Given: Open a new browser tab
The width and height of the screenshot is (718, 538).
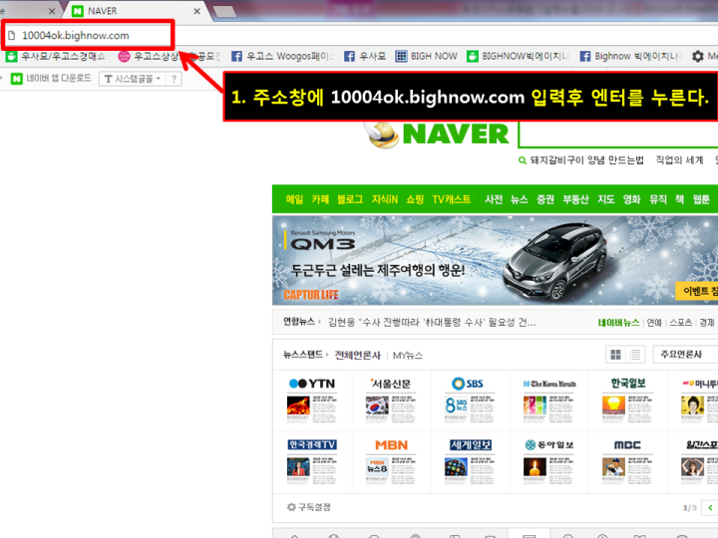Looking at the screenshot, I should click(224, 11).
